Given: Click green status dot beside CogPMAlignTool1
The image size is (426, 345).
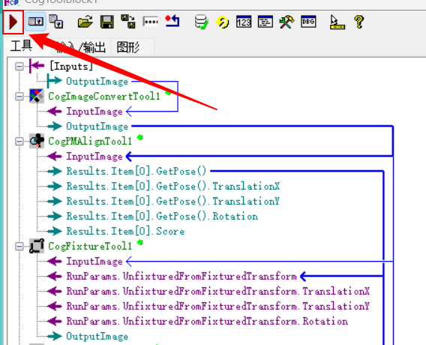Looking at the screenshot, I should [140, 137].
